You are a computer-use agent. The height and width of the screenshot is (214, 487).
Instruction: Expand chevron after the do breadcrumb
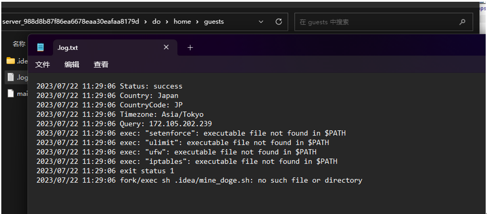click(167, 22)
